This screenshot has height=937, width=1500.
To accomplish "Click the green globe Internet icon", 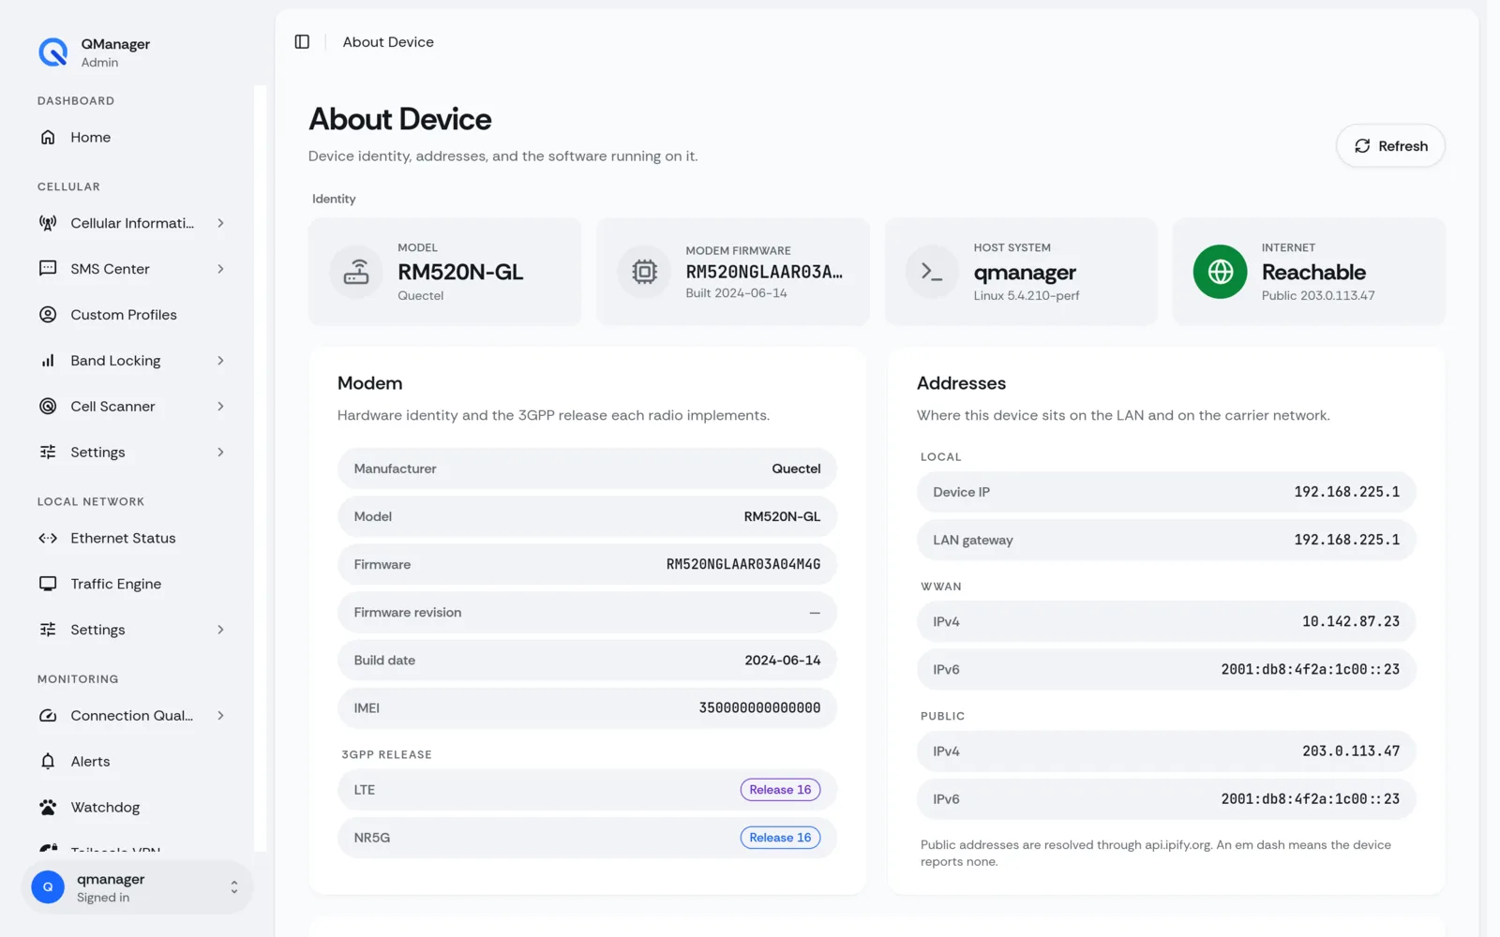I will click(1220, 272).
